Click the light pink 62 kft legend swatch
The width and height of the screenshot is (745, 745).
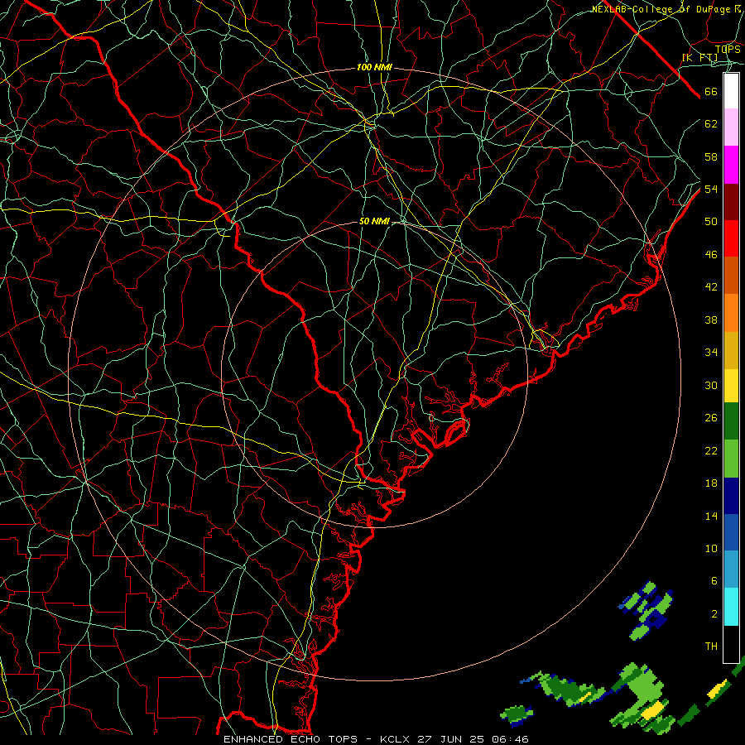[x=731, y=127]
